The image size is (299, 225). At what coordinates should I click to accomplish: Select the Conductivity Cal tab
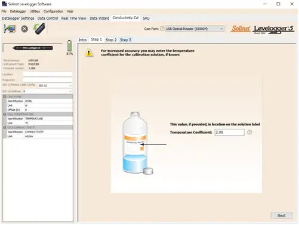(125, 18)
